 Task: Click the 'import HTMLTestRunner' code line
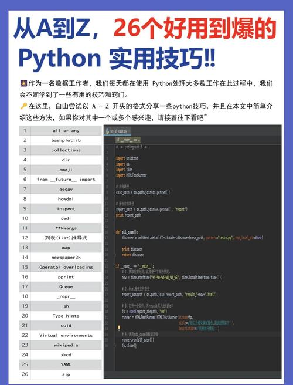point(131,175)
